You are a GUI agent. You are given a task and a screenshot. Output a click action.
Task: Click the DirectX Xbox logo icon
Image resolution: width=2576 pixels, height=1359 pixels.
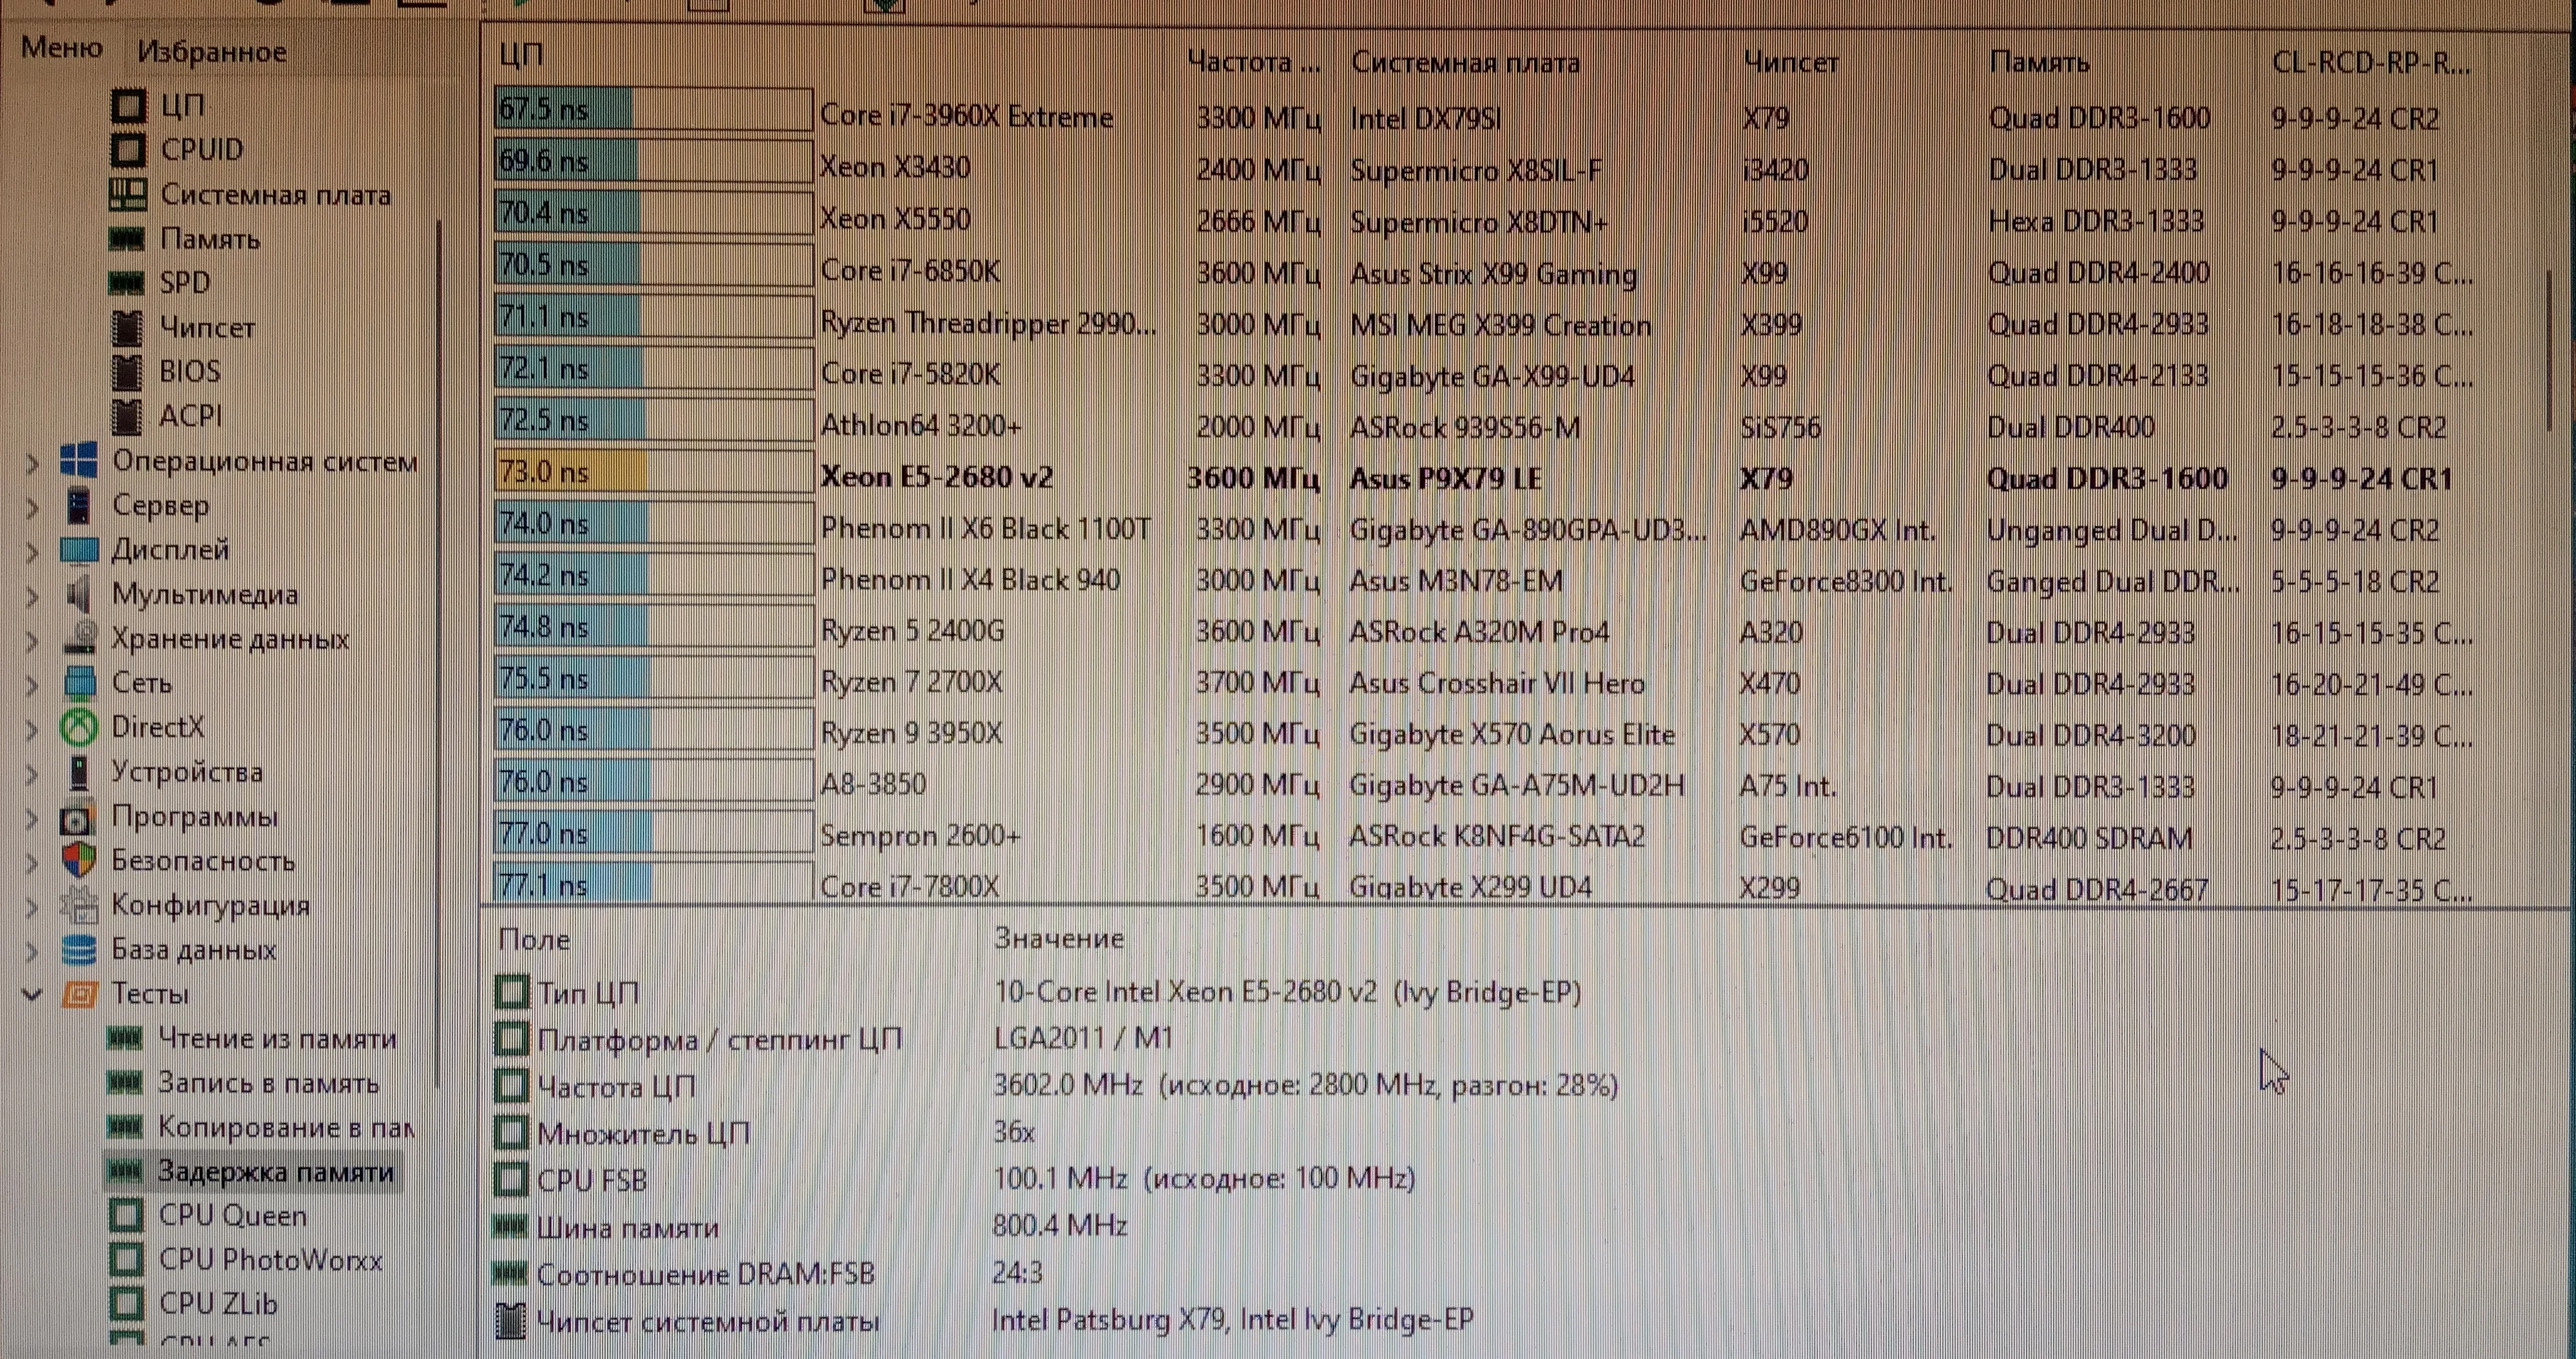(79, 728)
